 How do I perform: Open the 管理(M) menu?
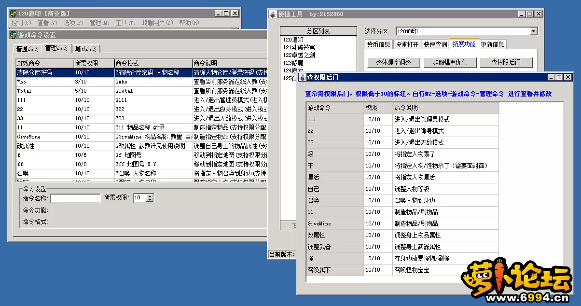pyautogui.click(x=99, y=23)
